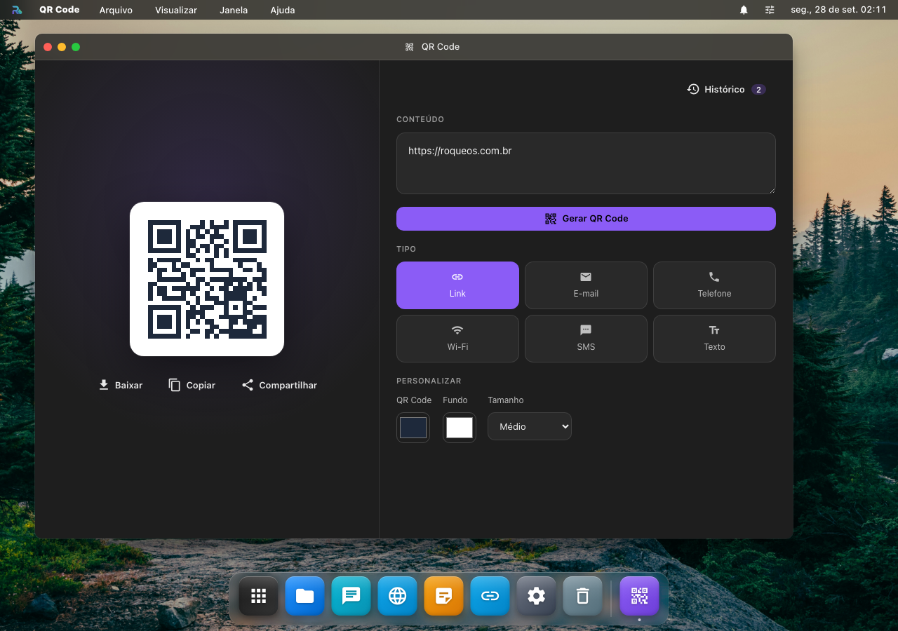Download the QR code with Baixar
The width and height of the screenshot is (898, 631).
pos(121,385)
